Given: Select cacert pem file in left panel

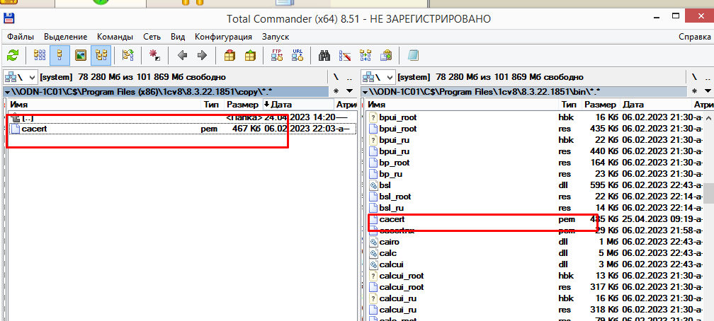Looking at the screenshot, I should point(182,129).
